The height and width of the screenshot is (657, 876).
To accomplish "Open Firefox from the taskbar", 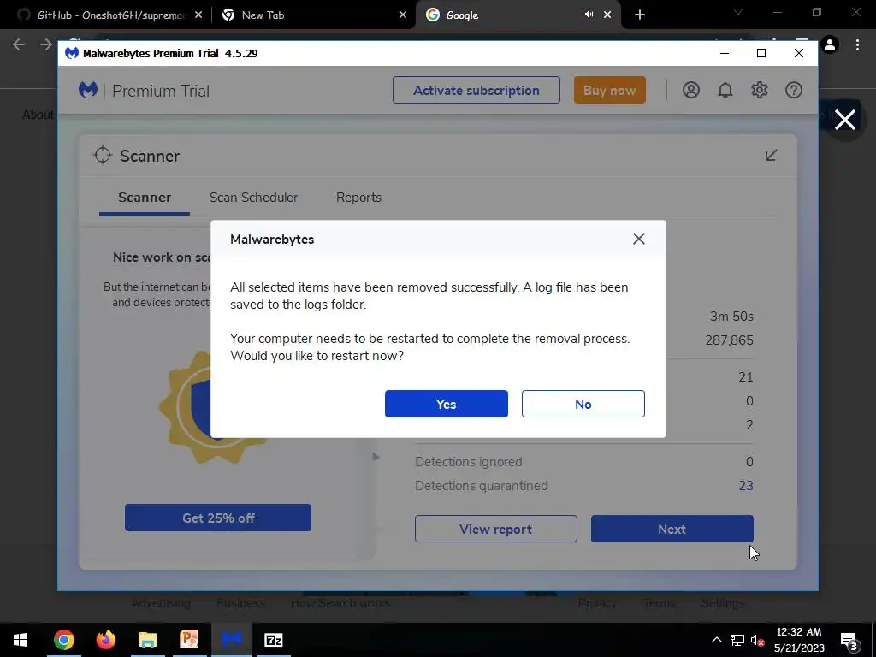I will [105, 640].
